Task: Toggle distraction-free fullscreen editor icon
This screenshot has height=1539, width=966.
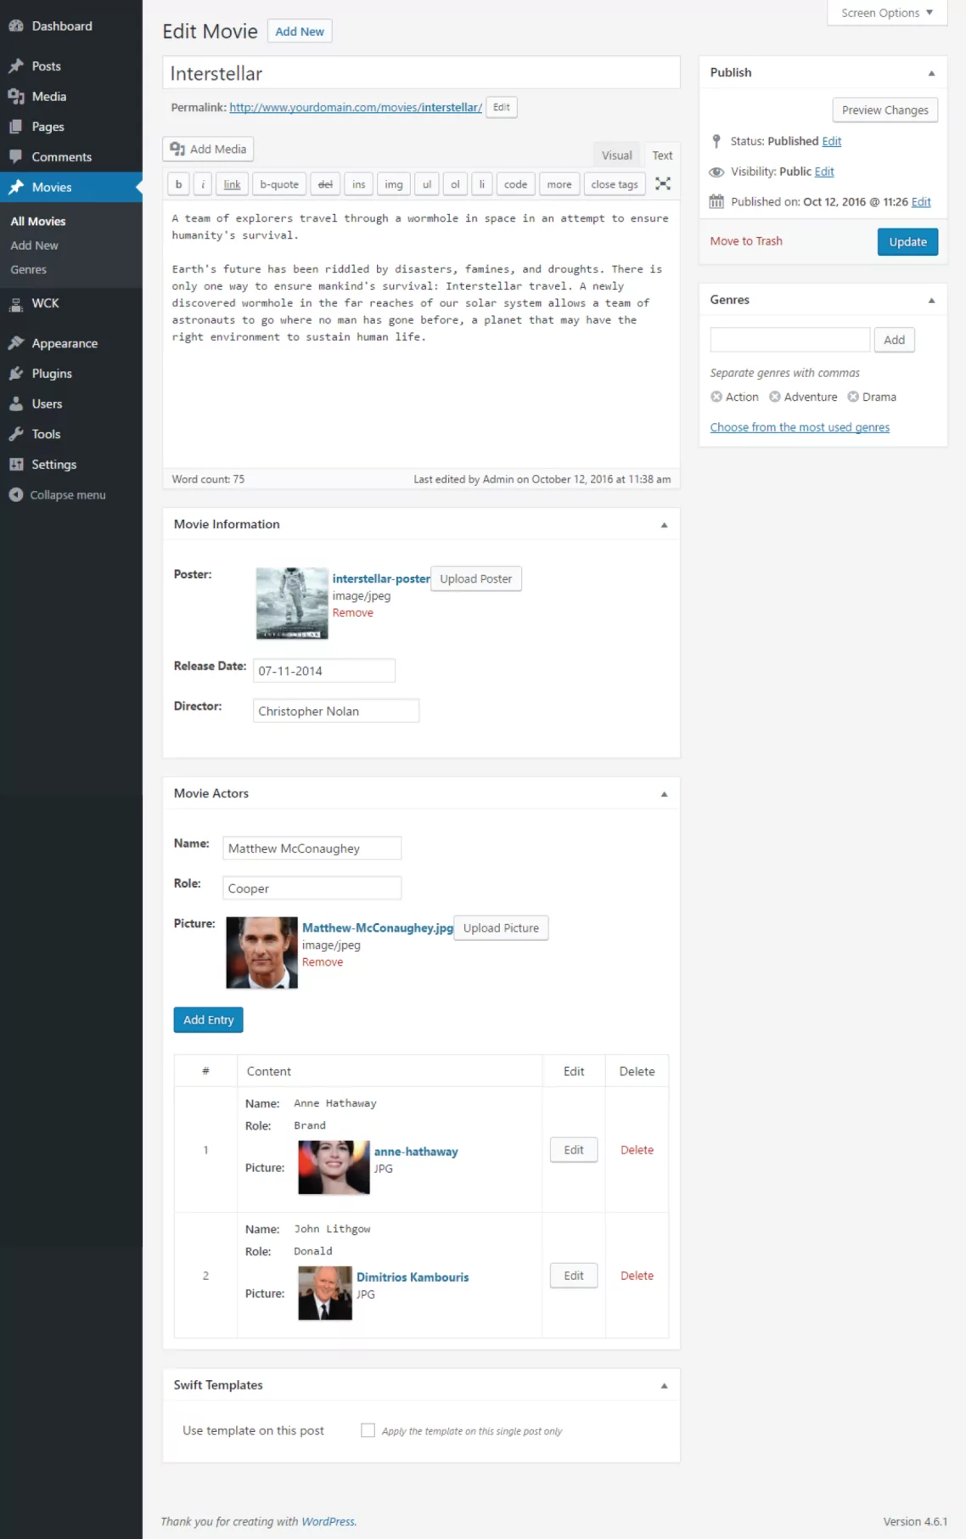Action: [x=663, y=183]
